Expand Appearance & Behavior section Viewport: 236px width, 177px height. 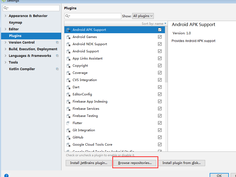[6, 16]
